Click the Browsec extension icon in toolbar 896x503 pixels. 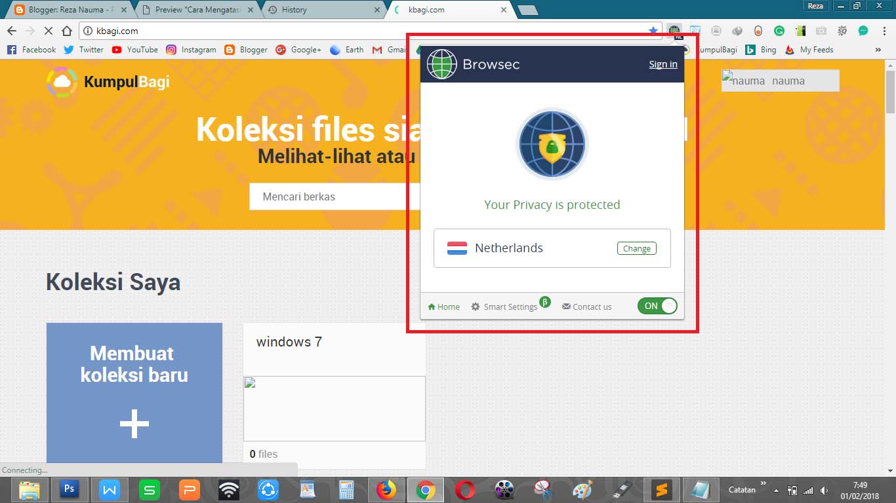point(674,31)
